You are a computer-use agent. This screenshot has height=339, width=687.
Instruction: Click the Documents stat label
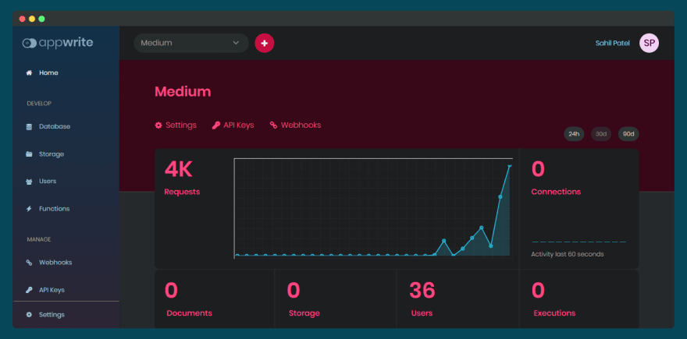pyautogui.click(x=189, y=313)
